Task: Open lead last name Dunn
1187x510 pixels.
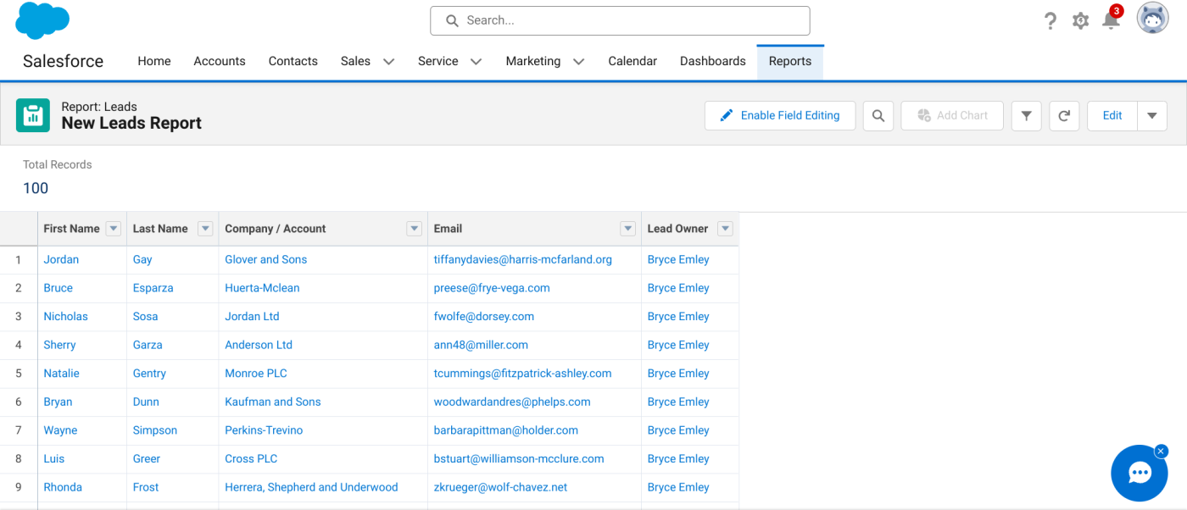Action: (146, 402)
